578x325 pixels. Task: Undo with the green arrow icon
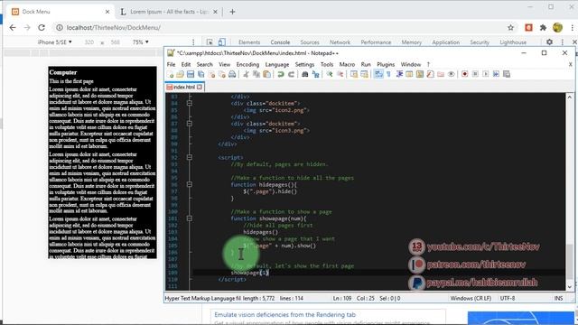tap(281, 74)
